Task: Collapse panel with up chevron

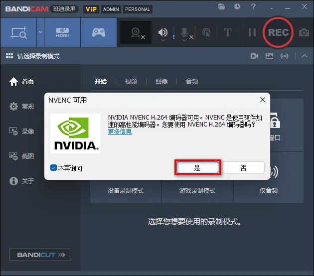Action: pyautogui.click(x=305, y=56)
